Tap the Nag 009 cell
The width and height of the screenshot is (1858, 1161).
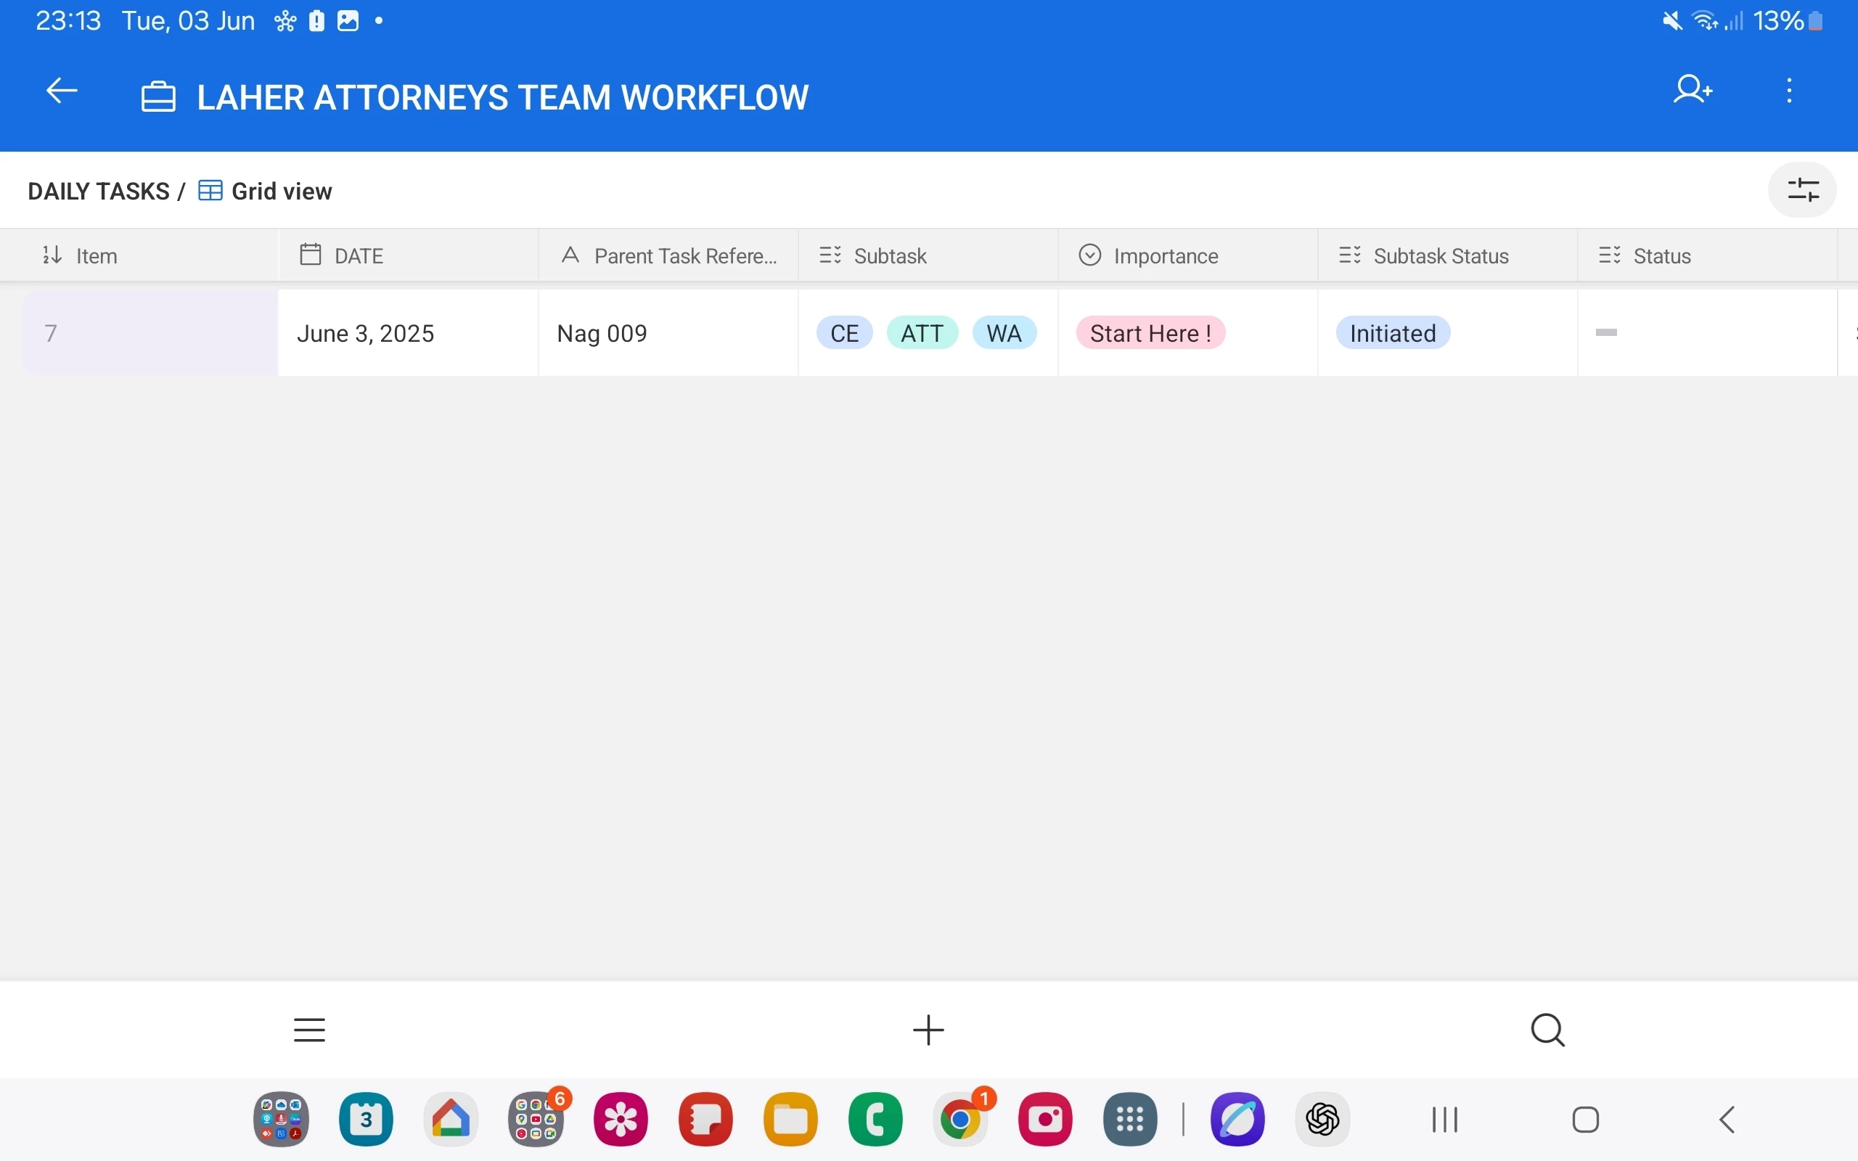coord(668,332)
